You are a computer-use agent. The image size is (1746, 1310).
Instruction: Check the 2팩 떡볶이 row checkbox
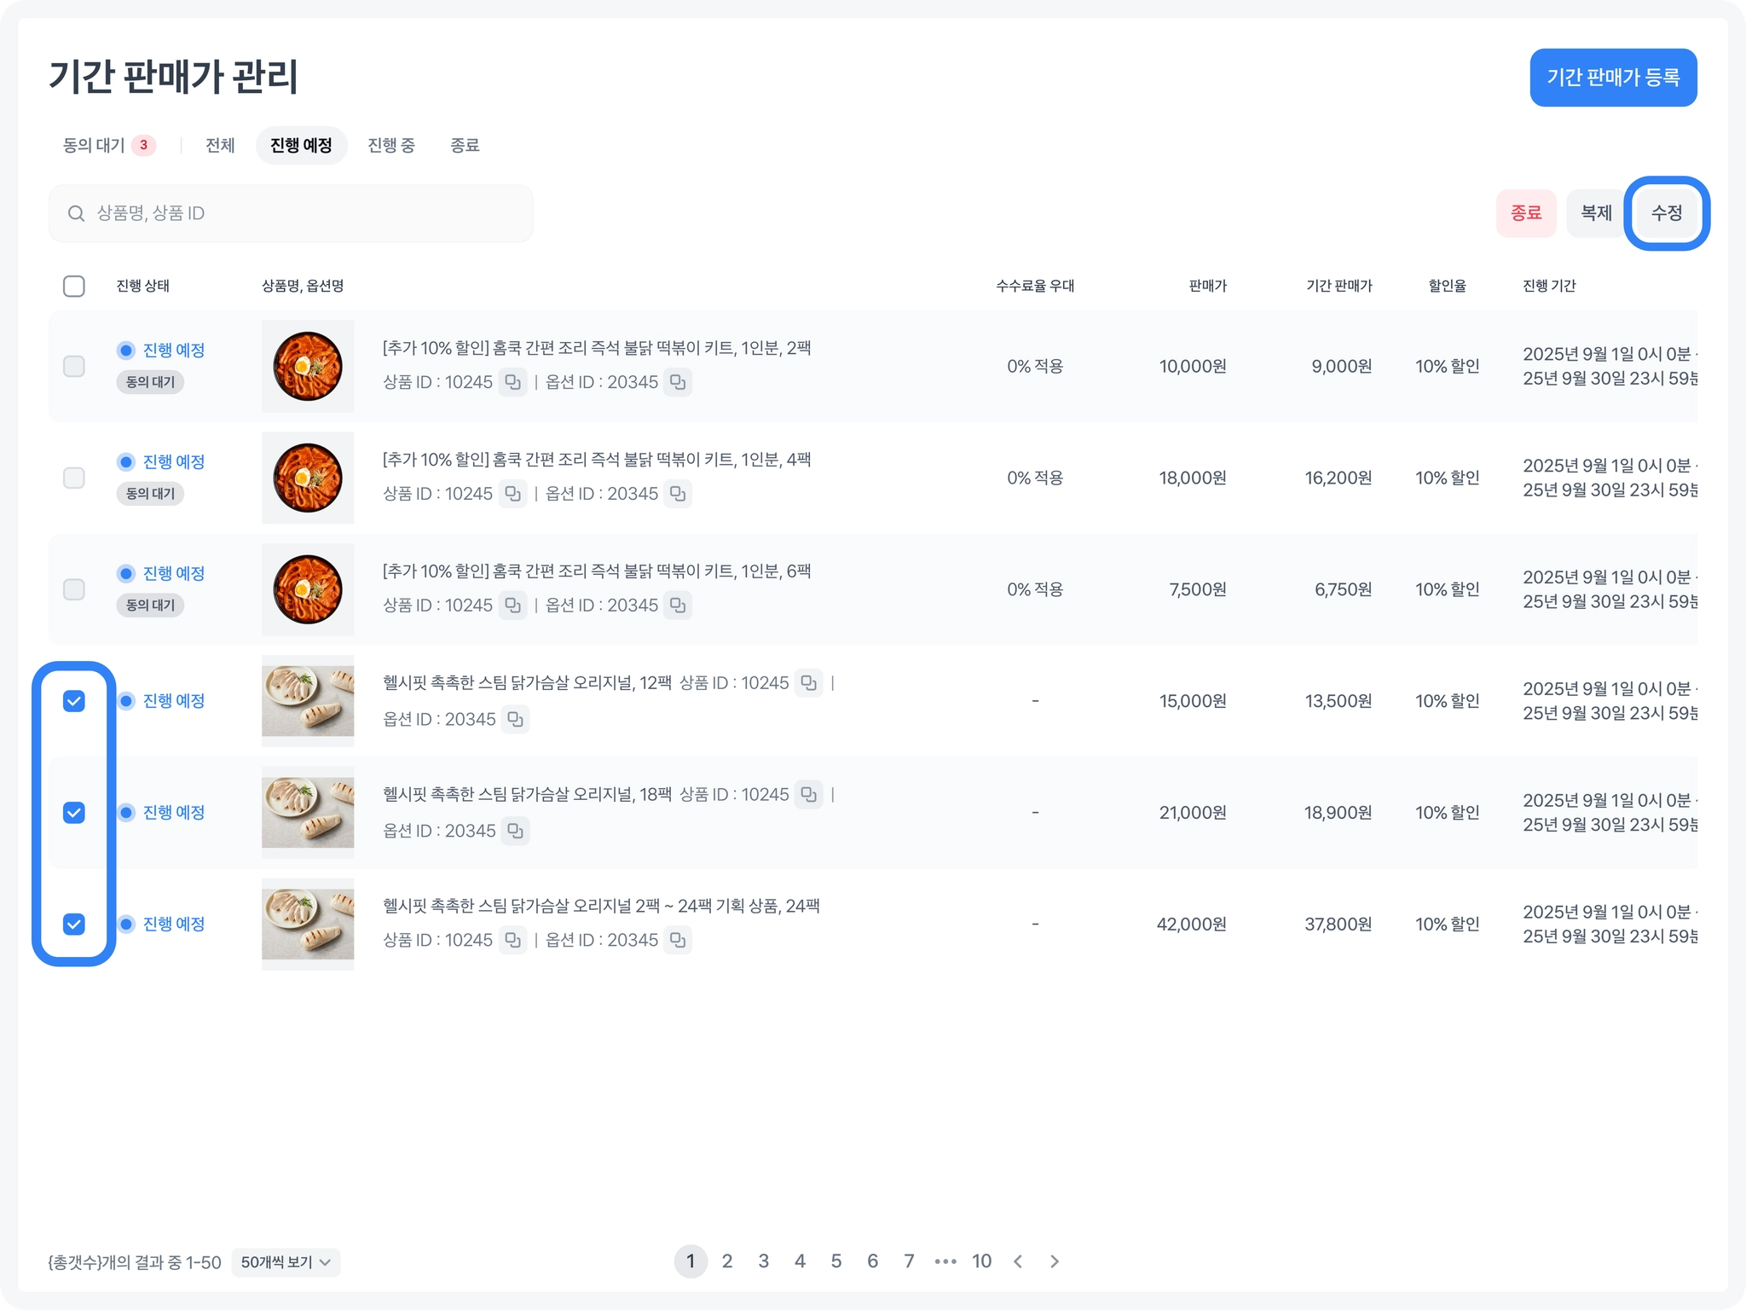(74, 366)
